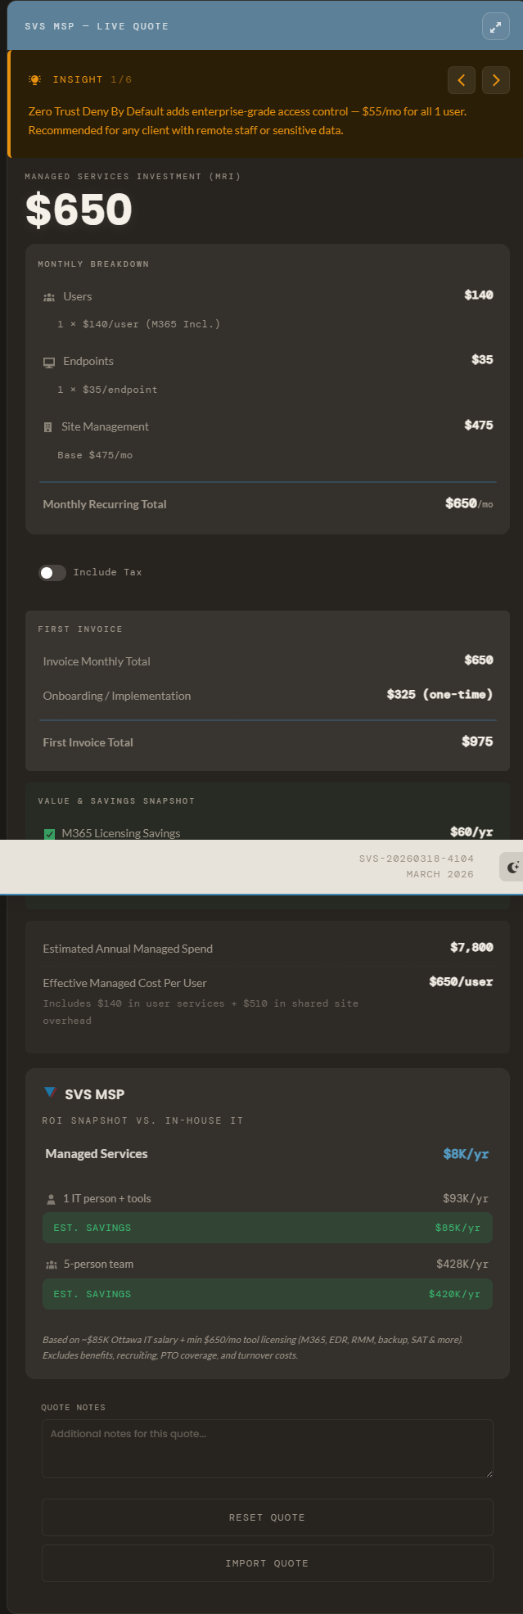Click the SVS MSP triangle logo

click(x=50, y=1093)
